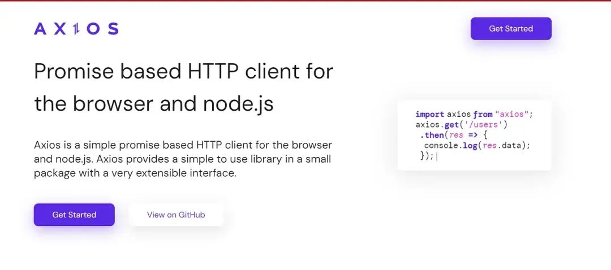
Task: Click the top-right Get Started button
Action: click(x=511, y=28)
